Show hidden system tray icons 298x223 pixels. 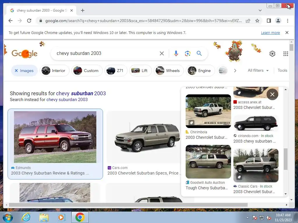pos(247,217)
